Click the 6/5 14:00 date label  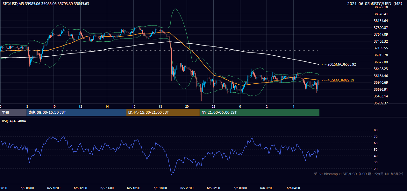tap(107, 188)
